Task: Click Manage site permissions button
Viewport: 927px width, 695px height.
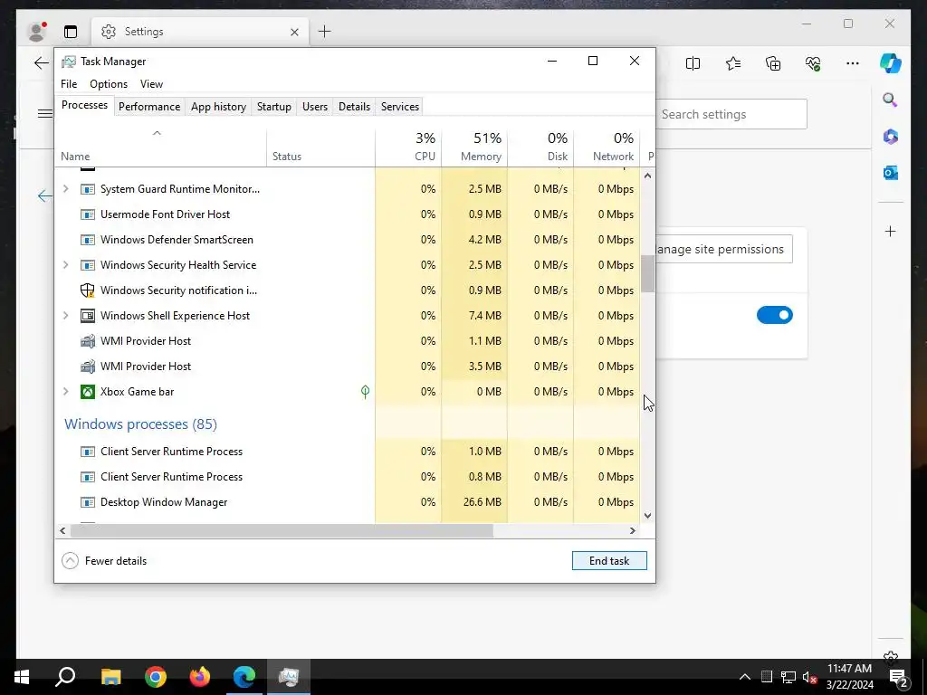Action: pyautogui.click(x=723, y=249)
